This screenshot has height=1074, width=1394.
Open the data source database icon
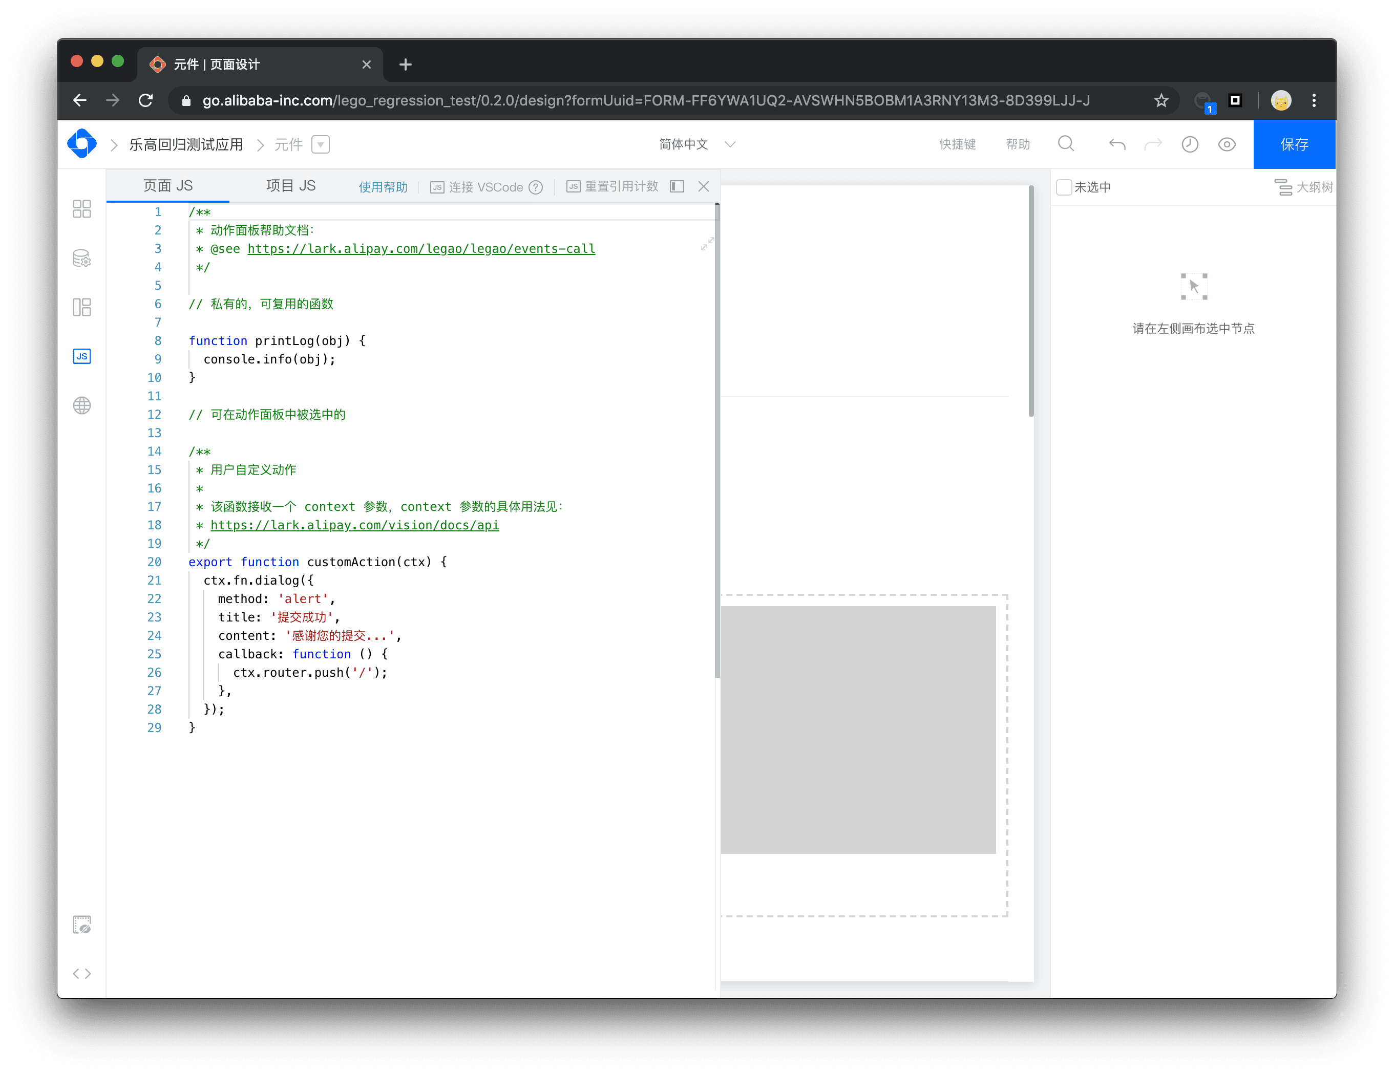[x=82, y=259]
